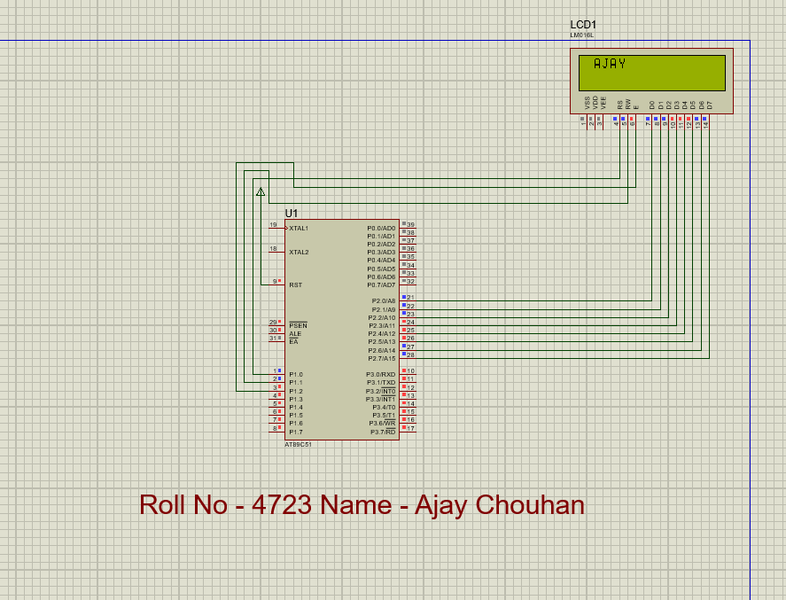Select the P2.1/A9 pin label
Image resolution: width=786 pixels, height=600 pixels.
384,310
